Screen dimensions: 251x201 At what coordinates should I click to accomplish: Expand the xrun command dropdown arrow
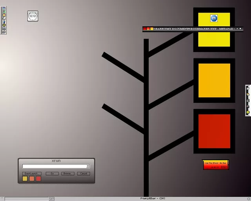(x=88, y=166)
